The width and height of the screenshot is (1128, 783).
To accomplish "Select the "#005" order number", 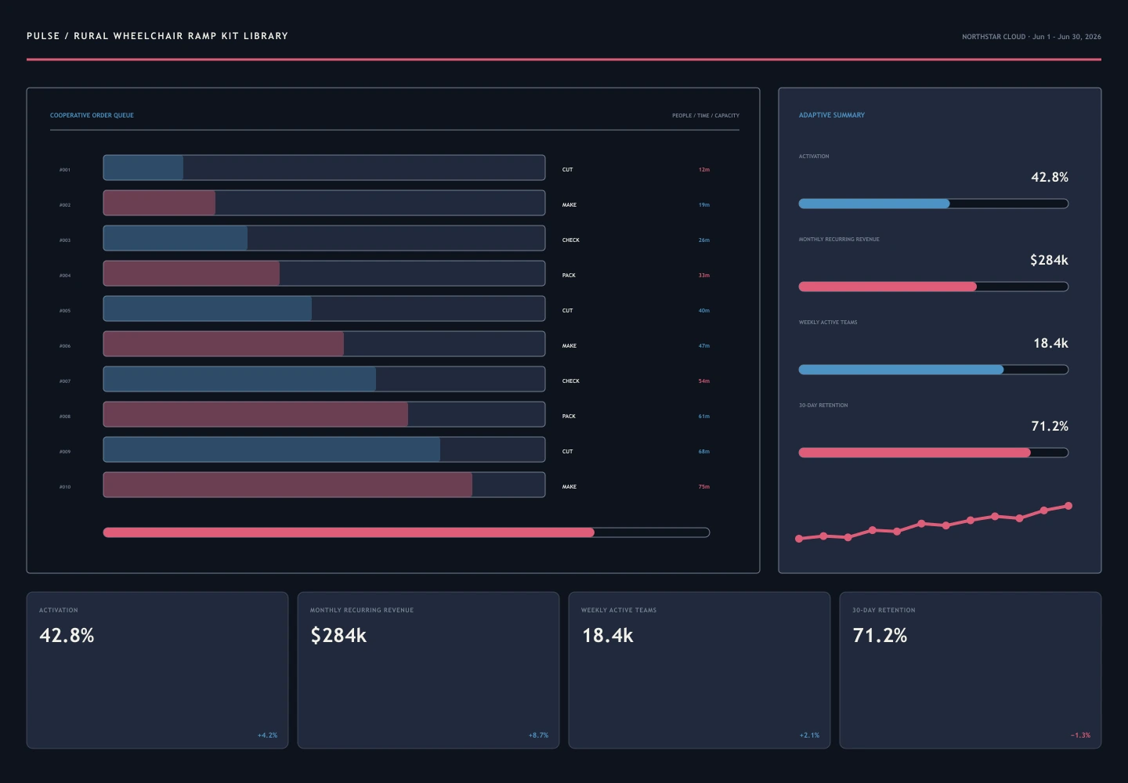I will [x=65, y=311].
